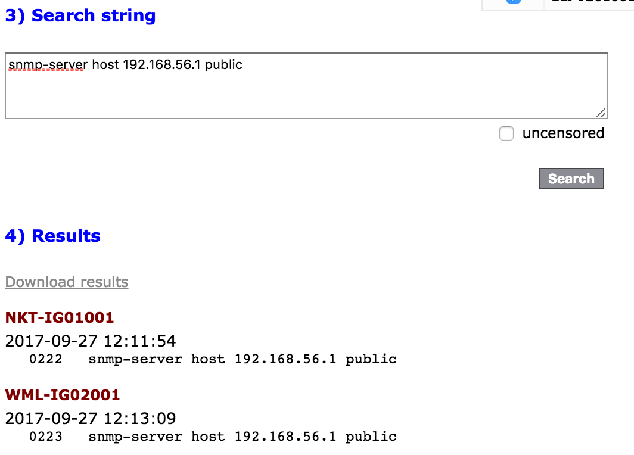
Task: Click the "4) Results" section heading
Action: [x=52, y=236]
